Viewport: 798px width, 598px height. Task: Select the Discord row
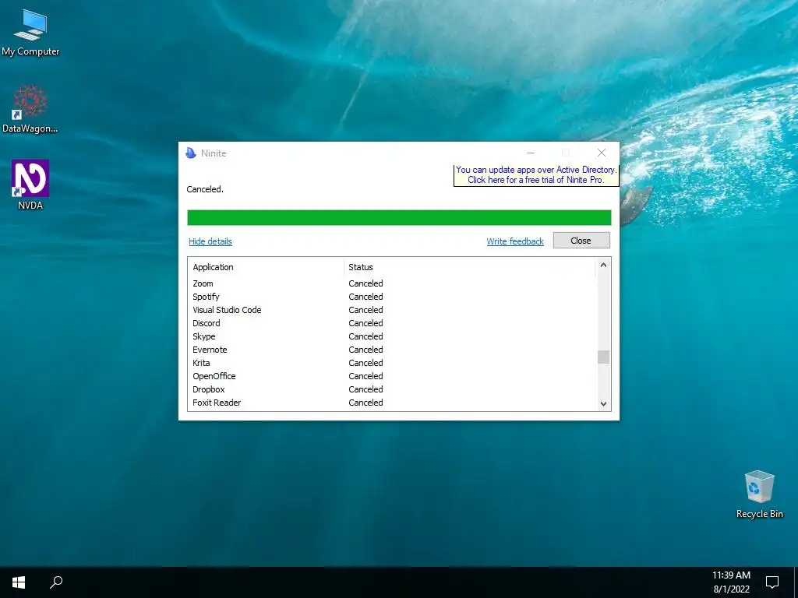(392, 323)
